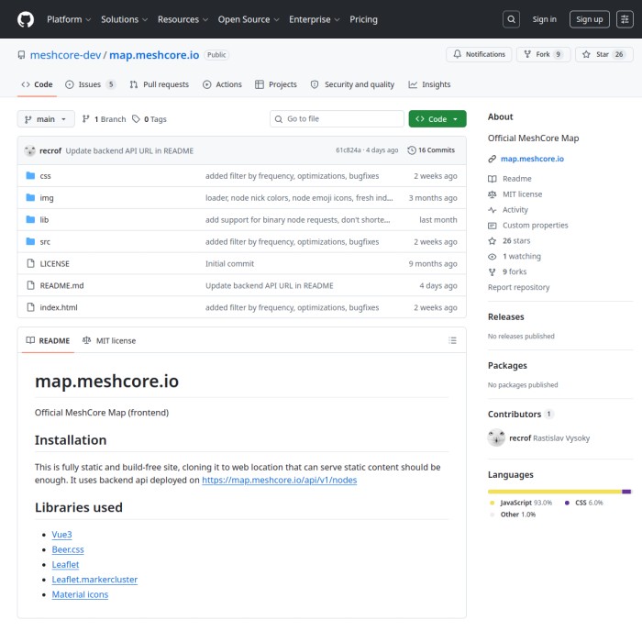Click the Go to file field

pos(337,119)
